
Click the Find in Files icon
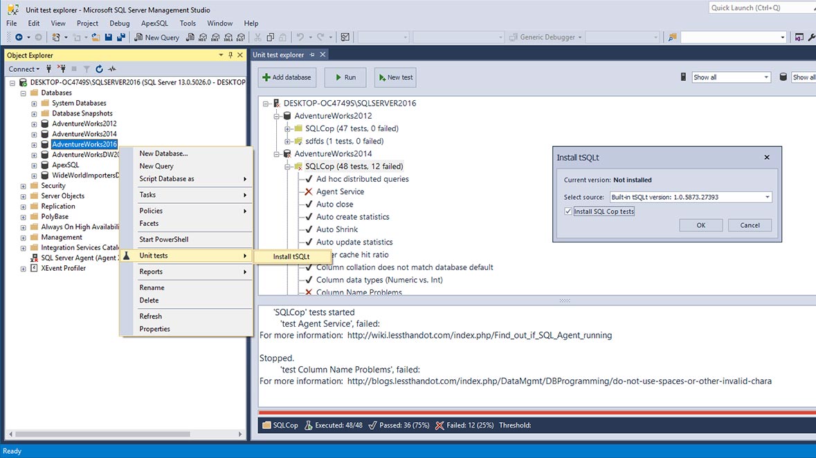click(x=672, y=37)
